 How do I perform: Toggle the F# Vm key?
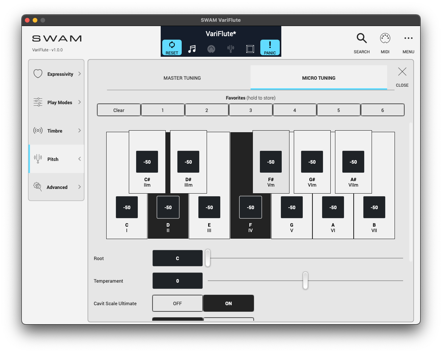click(x=271, y=182)
